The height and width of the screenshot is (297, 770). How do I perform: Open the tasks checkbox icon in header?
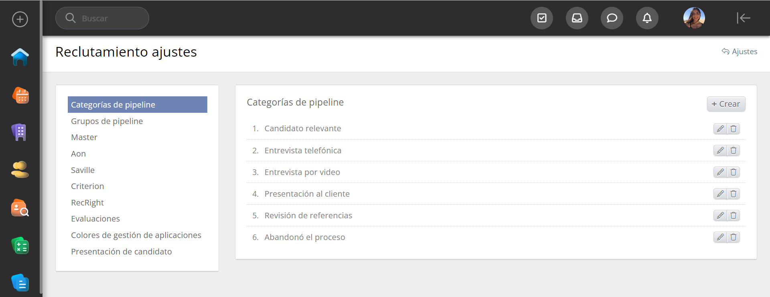(x=541, y=18)
